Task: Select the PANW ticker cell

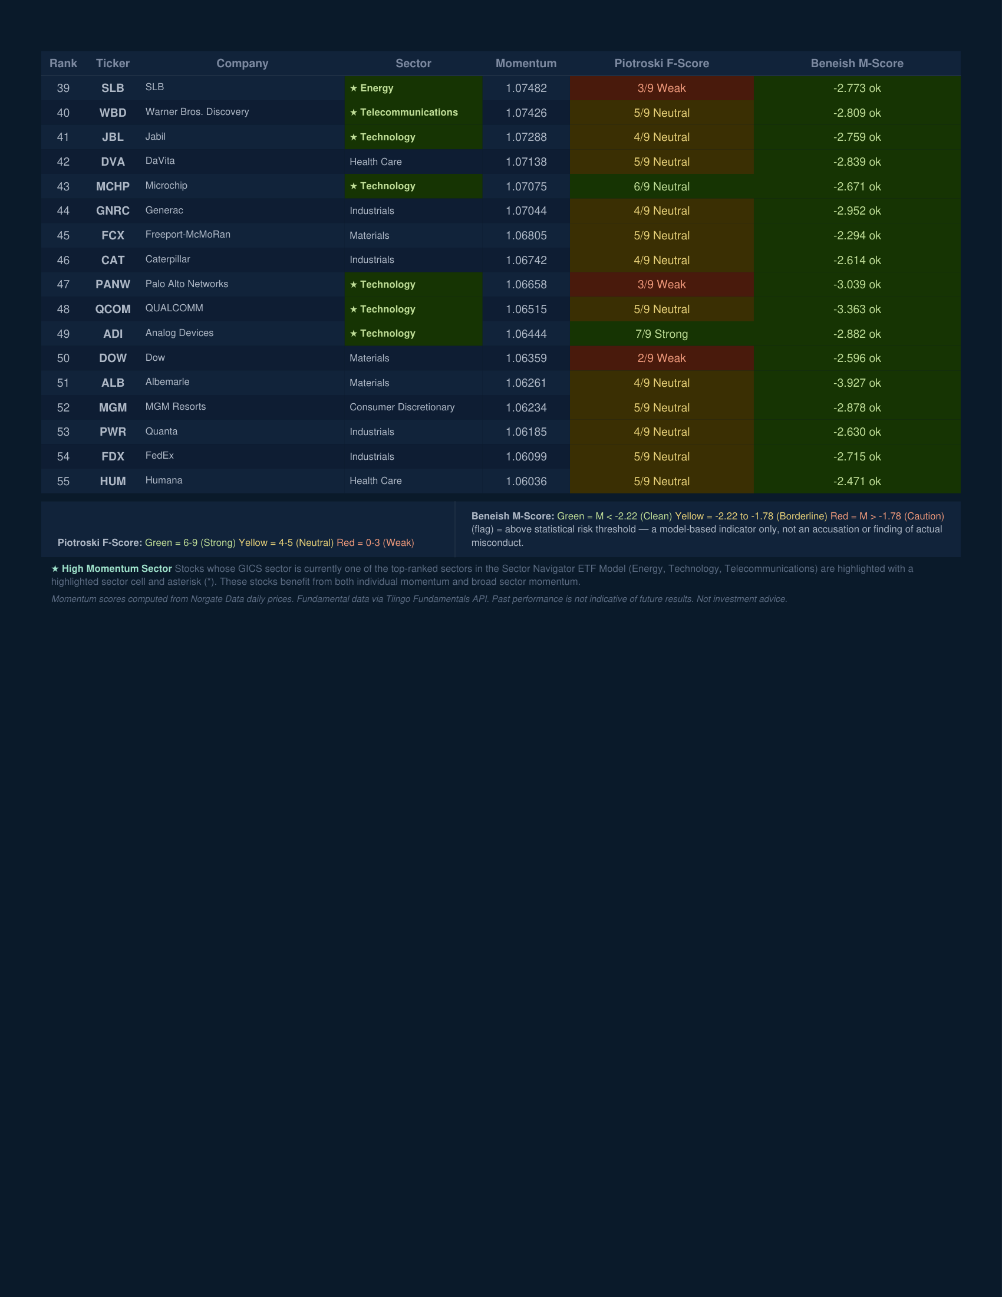Action: [x=113, y=285]
